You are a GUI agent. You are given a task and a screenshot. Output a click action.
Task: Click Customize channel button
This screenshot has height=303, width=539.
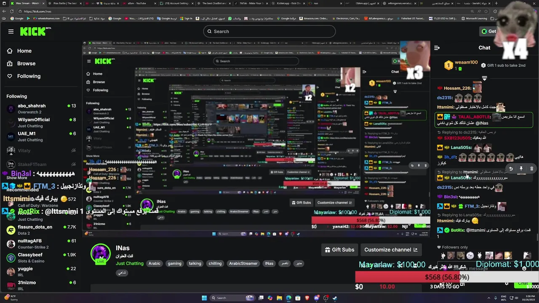[x=391, y=250]
